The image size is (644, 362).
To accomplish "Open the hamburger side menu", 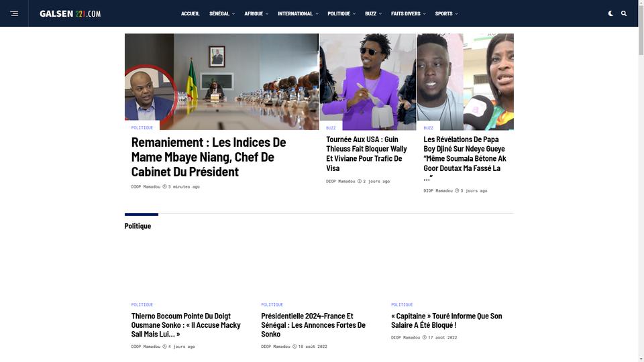I will tap(14, 13).
